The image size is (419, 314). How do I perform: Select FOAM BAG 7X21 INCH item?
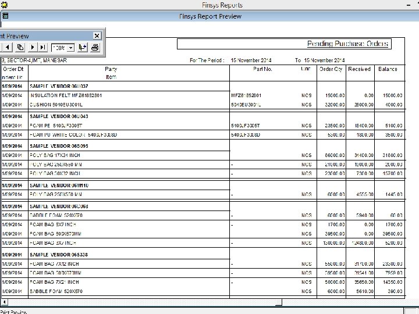click(54, 282)
